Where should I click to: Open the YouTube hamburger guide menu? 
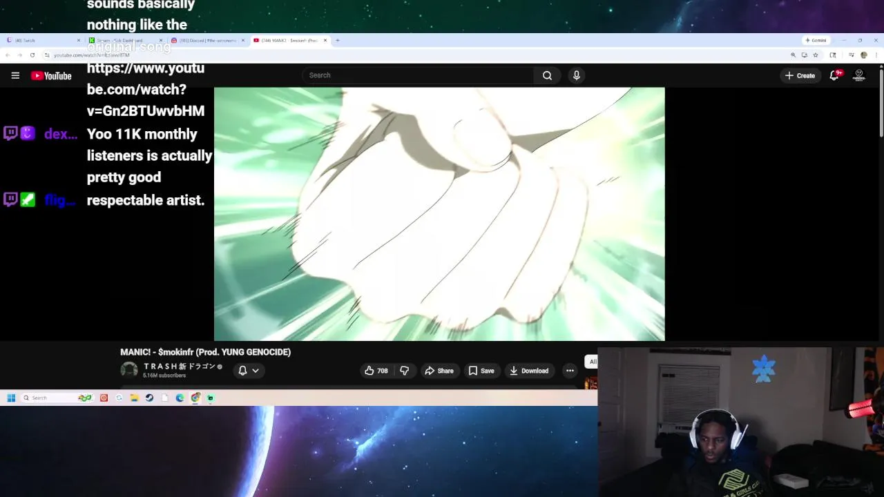[x=15, y=76]
